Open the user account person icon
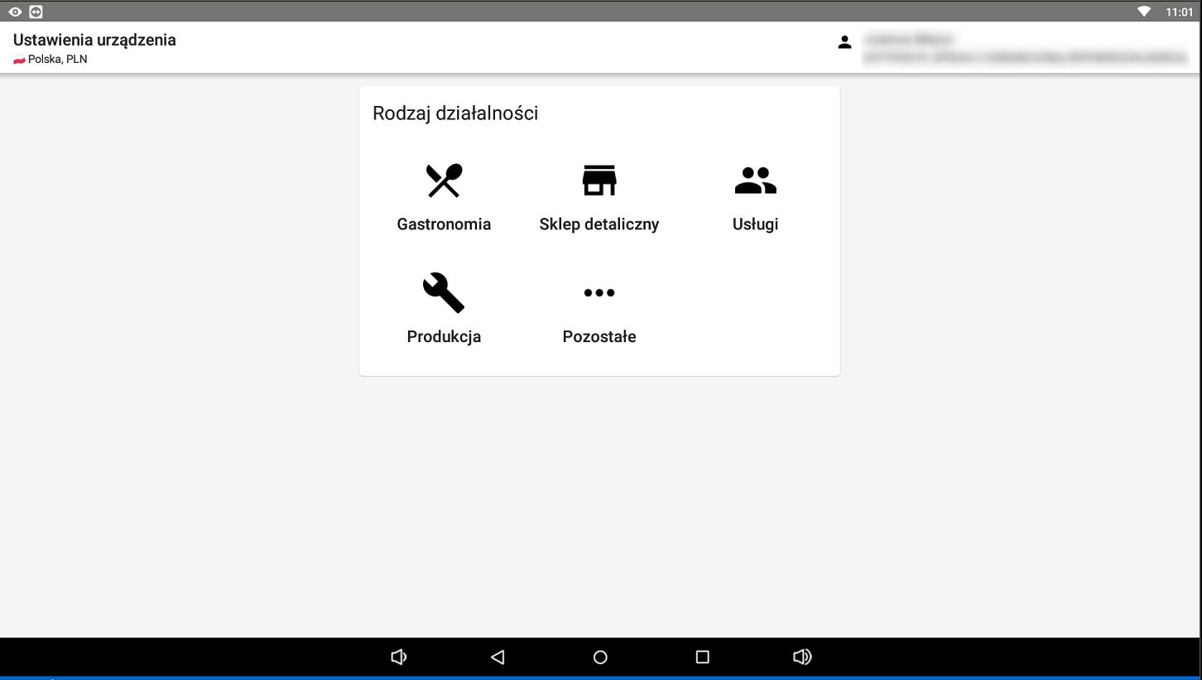This screenshot has height=680, width=1202. 844,42
